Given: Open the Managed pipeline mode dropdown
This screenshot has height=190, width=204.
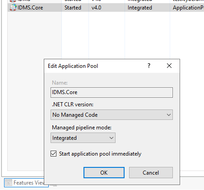Looking at the screenshot, I should 83,138.
